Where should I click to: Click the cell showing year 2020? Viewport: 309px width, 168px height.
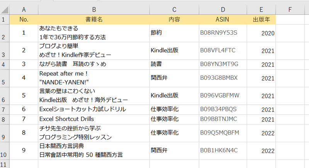261,33
